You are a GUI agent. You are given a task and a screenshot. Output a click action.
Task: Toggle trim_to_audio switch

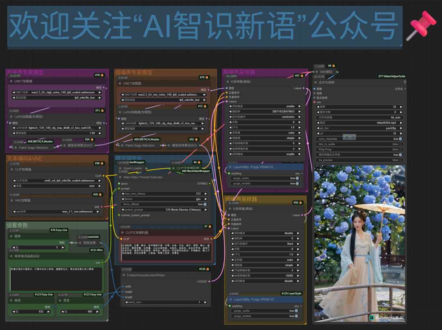400,144
